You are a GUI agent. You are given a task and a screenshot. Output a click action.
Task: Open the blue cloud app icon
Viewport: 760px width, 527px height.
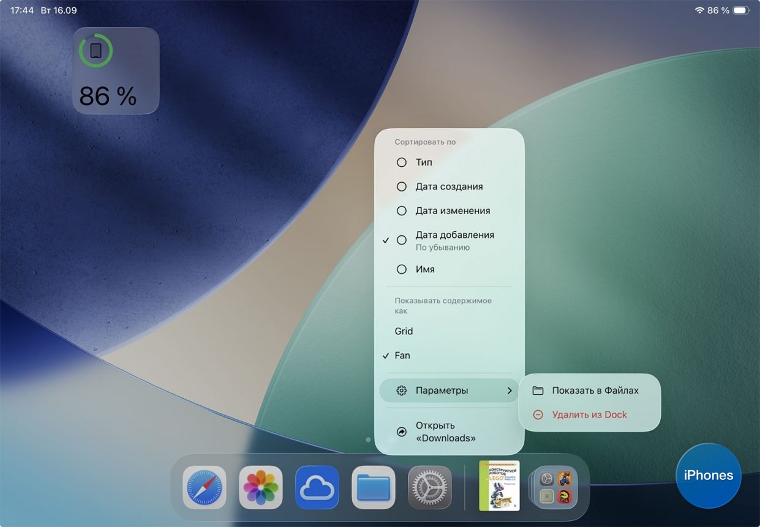[x=317, y=488]
